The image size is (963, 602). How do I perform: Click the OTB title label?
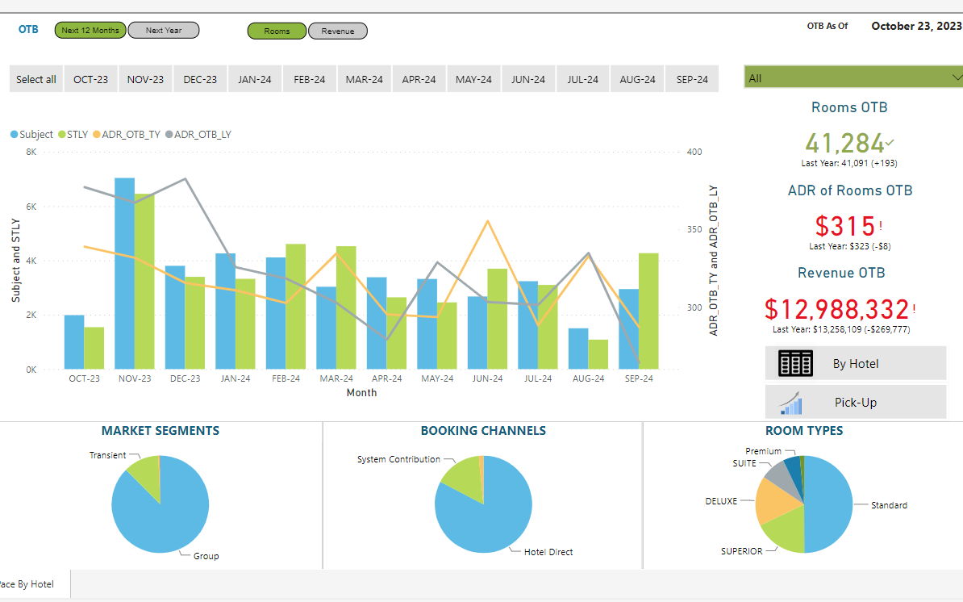tap(28, 29)
